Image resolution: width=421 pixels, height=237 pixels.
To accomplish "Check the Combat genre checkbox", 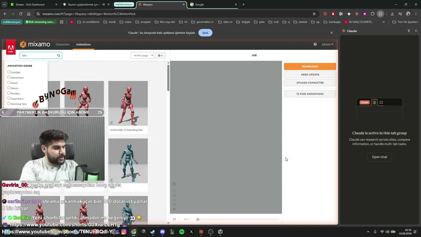I will coord(9,72).
